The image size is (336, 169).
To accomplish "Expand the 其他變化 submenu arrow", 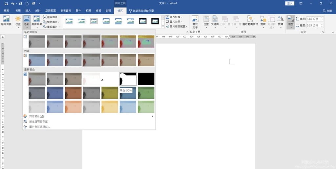I will pyautogui.click(x=153, y=116).
